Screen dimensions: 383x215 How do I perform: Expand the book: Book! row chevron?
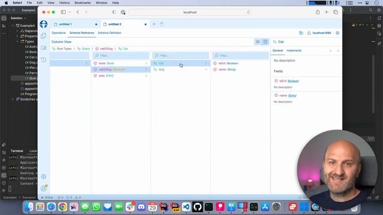click(146, 63)
